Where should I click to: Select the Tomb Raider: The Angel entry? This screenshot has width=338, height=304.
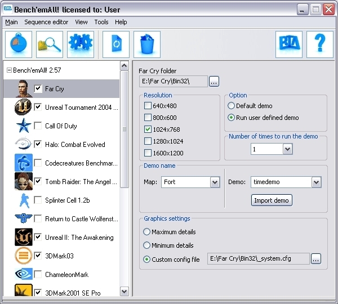[x=81, y=182]
